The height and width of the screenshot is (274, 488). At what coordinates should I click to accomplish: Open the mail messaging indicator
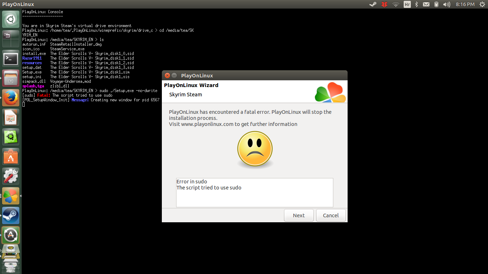[x=426, y=4]
